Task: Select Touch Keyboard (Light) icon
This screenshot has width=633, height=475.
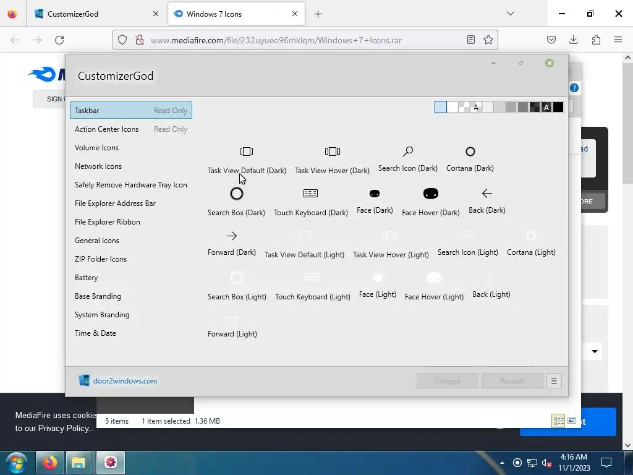Action: coord(312,278)
